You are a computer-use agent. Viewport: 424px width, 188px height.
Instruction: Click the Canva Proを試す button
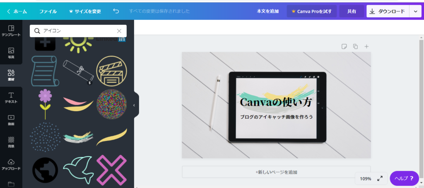tap(312, 11)
